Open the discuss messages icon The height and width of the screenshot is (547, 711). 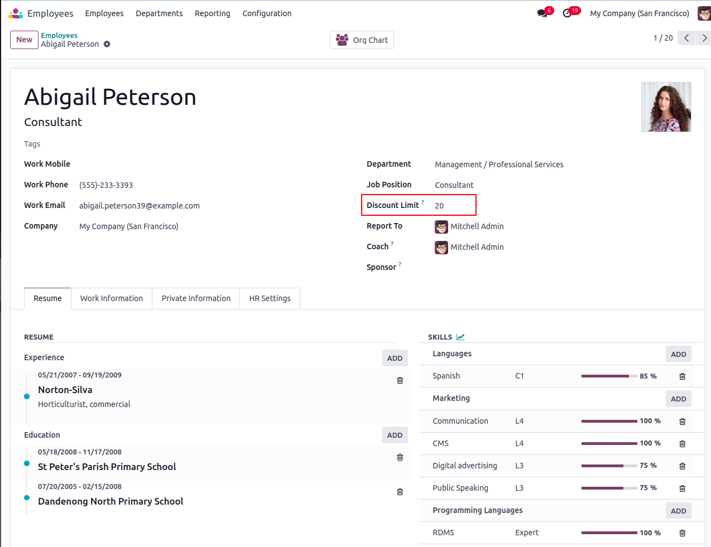pos(542,13)
